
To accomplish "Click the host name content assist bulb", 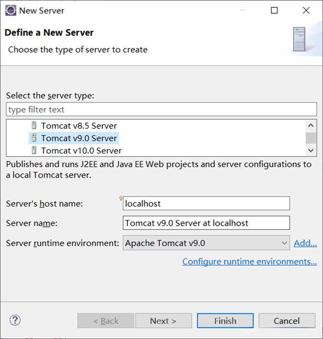I will (121, 198).
